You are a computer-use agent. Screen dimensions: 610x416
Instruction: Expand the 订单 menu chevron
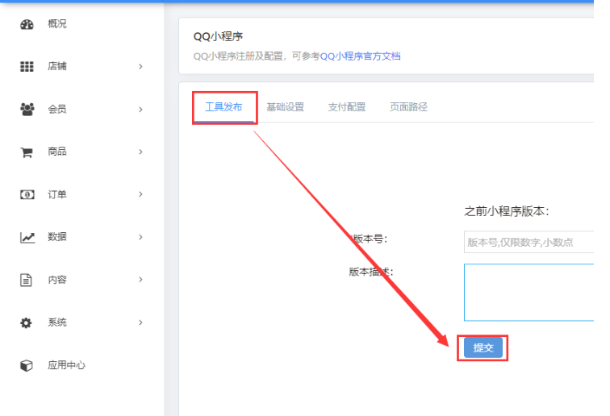pyautogui.click(x=140, y=194)
